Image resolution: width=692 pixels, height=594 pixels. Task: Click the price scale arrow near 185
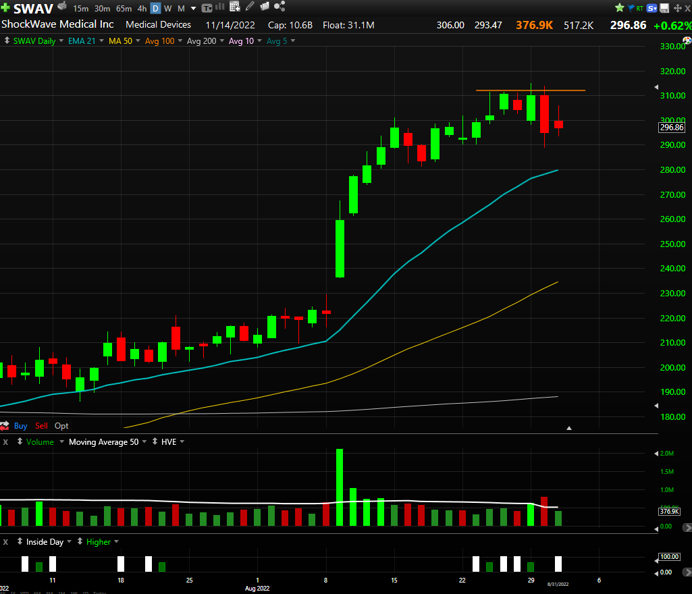(x=656, y=406)
